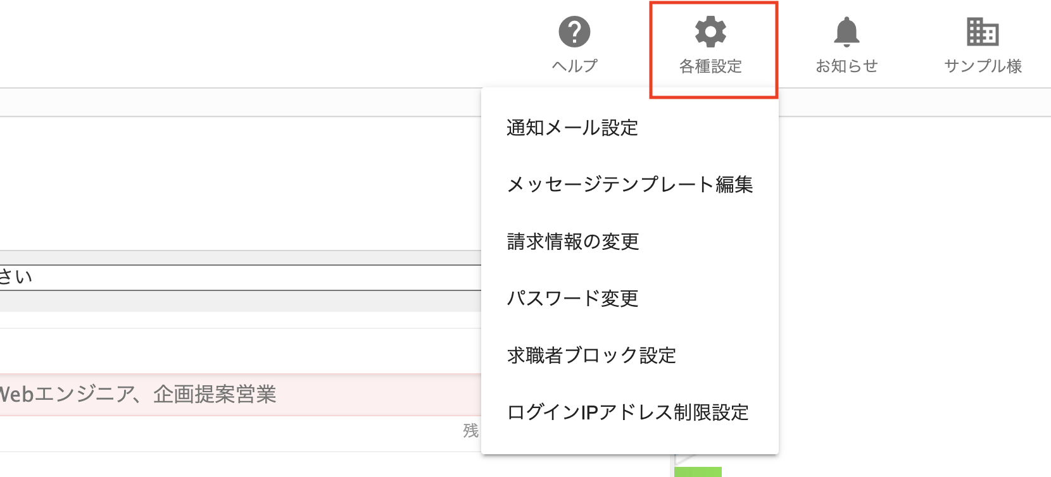Click the pink Webエンジニア、企画提案営業 field
This screenshot has height=477, width=1051.
[241, 395]
